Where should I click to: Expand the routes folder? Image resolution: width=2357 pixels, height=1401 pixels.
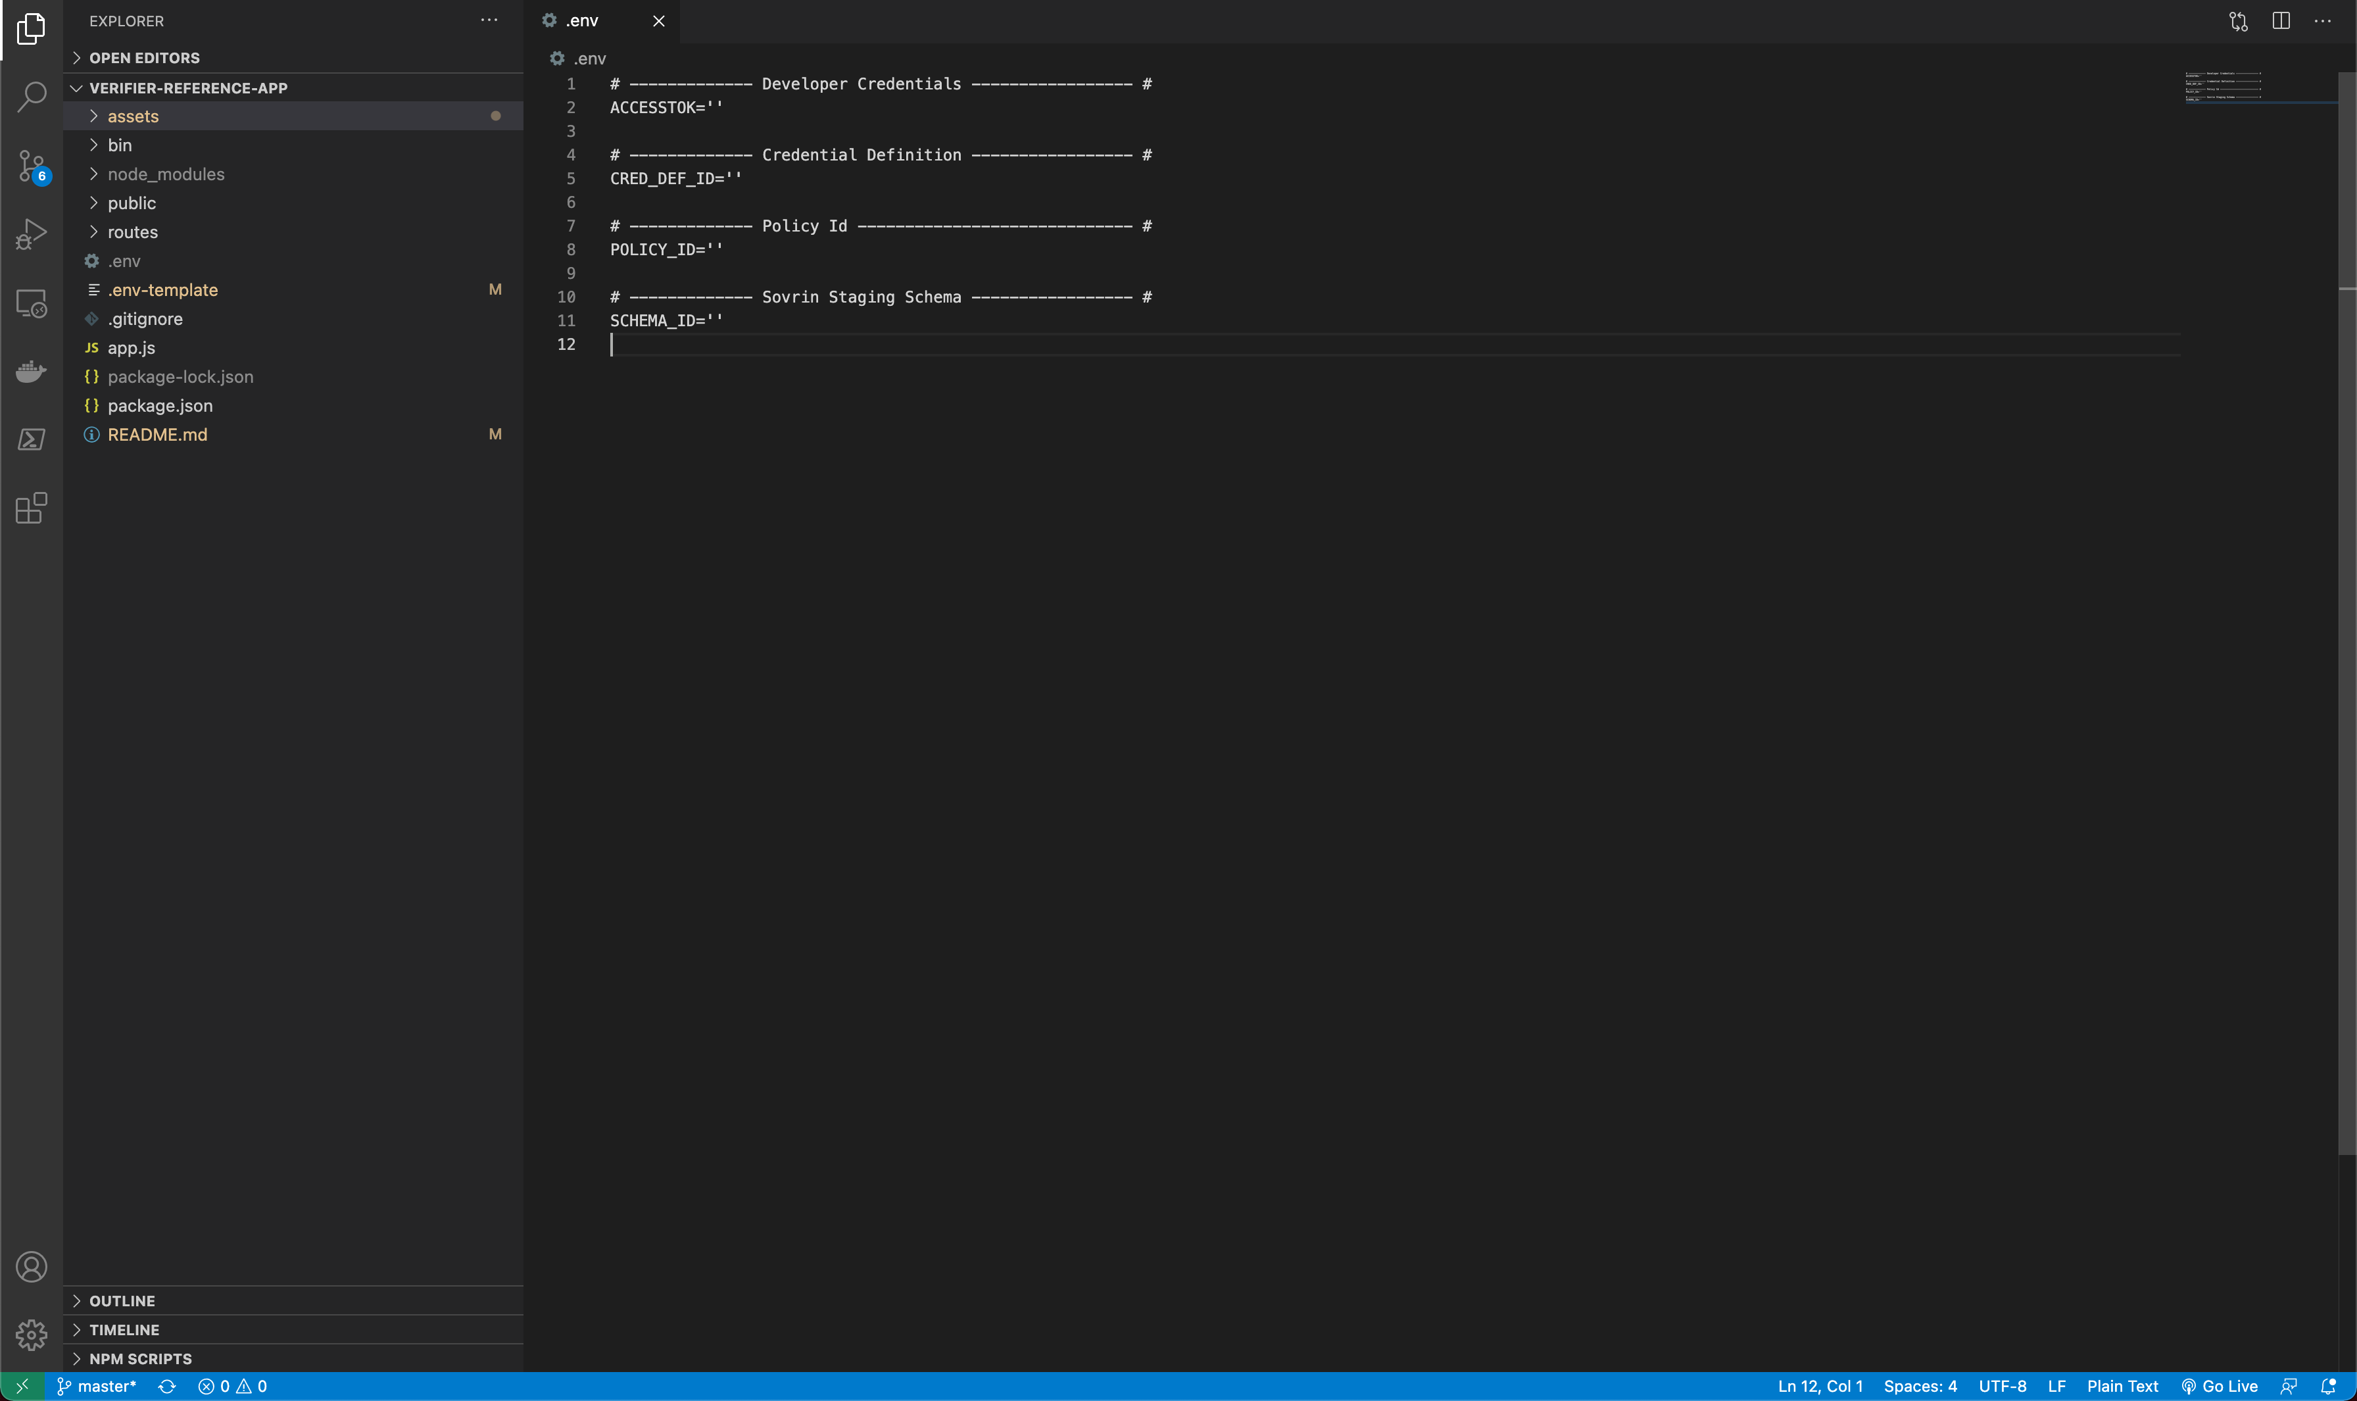(293, 232)
